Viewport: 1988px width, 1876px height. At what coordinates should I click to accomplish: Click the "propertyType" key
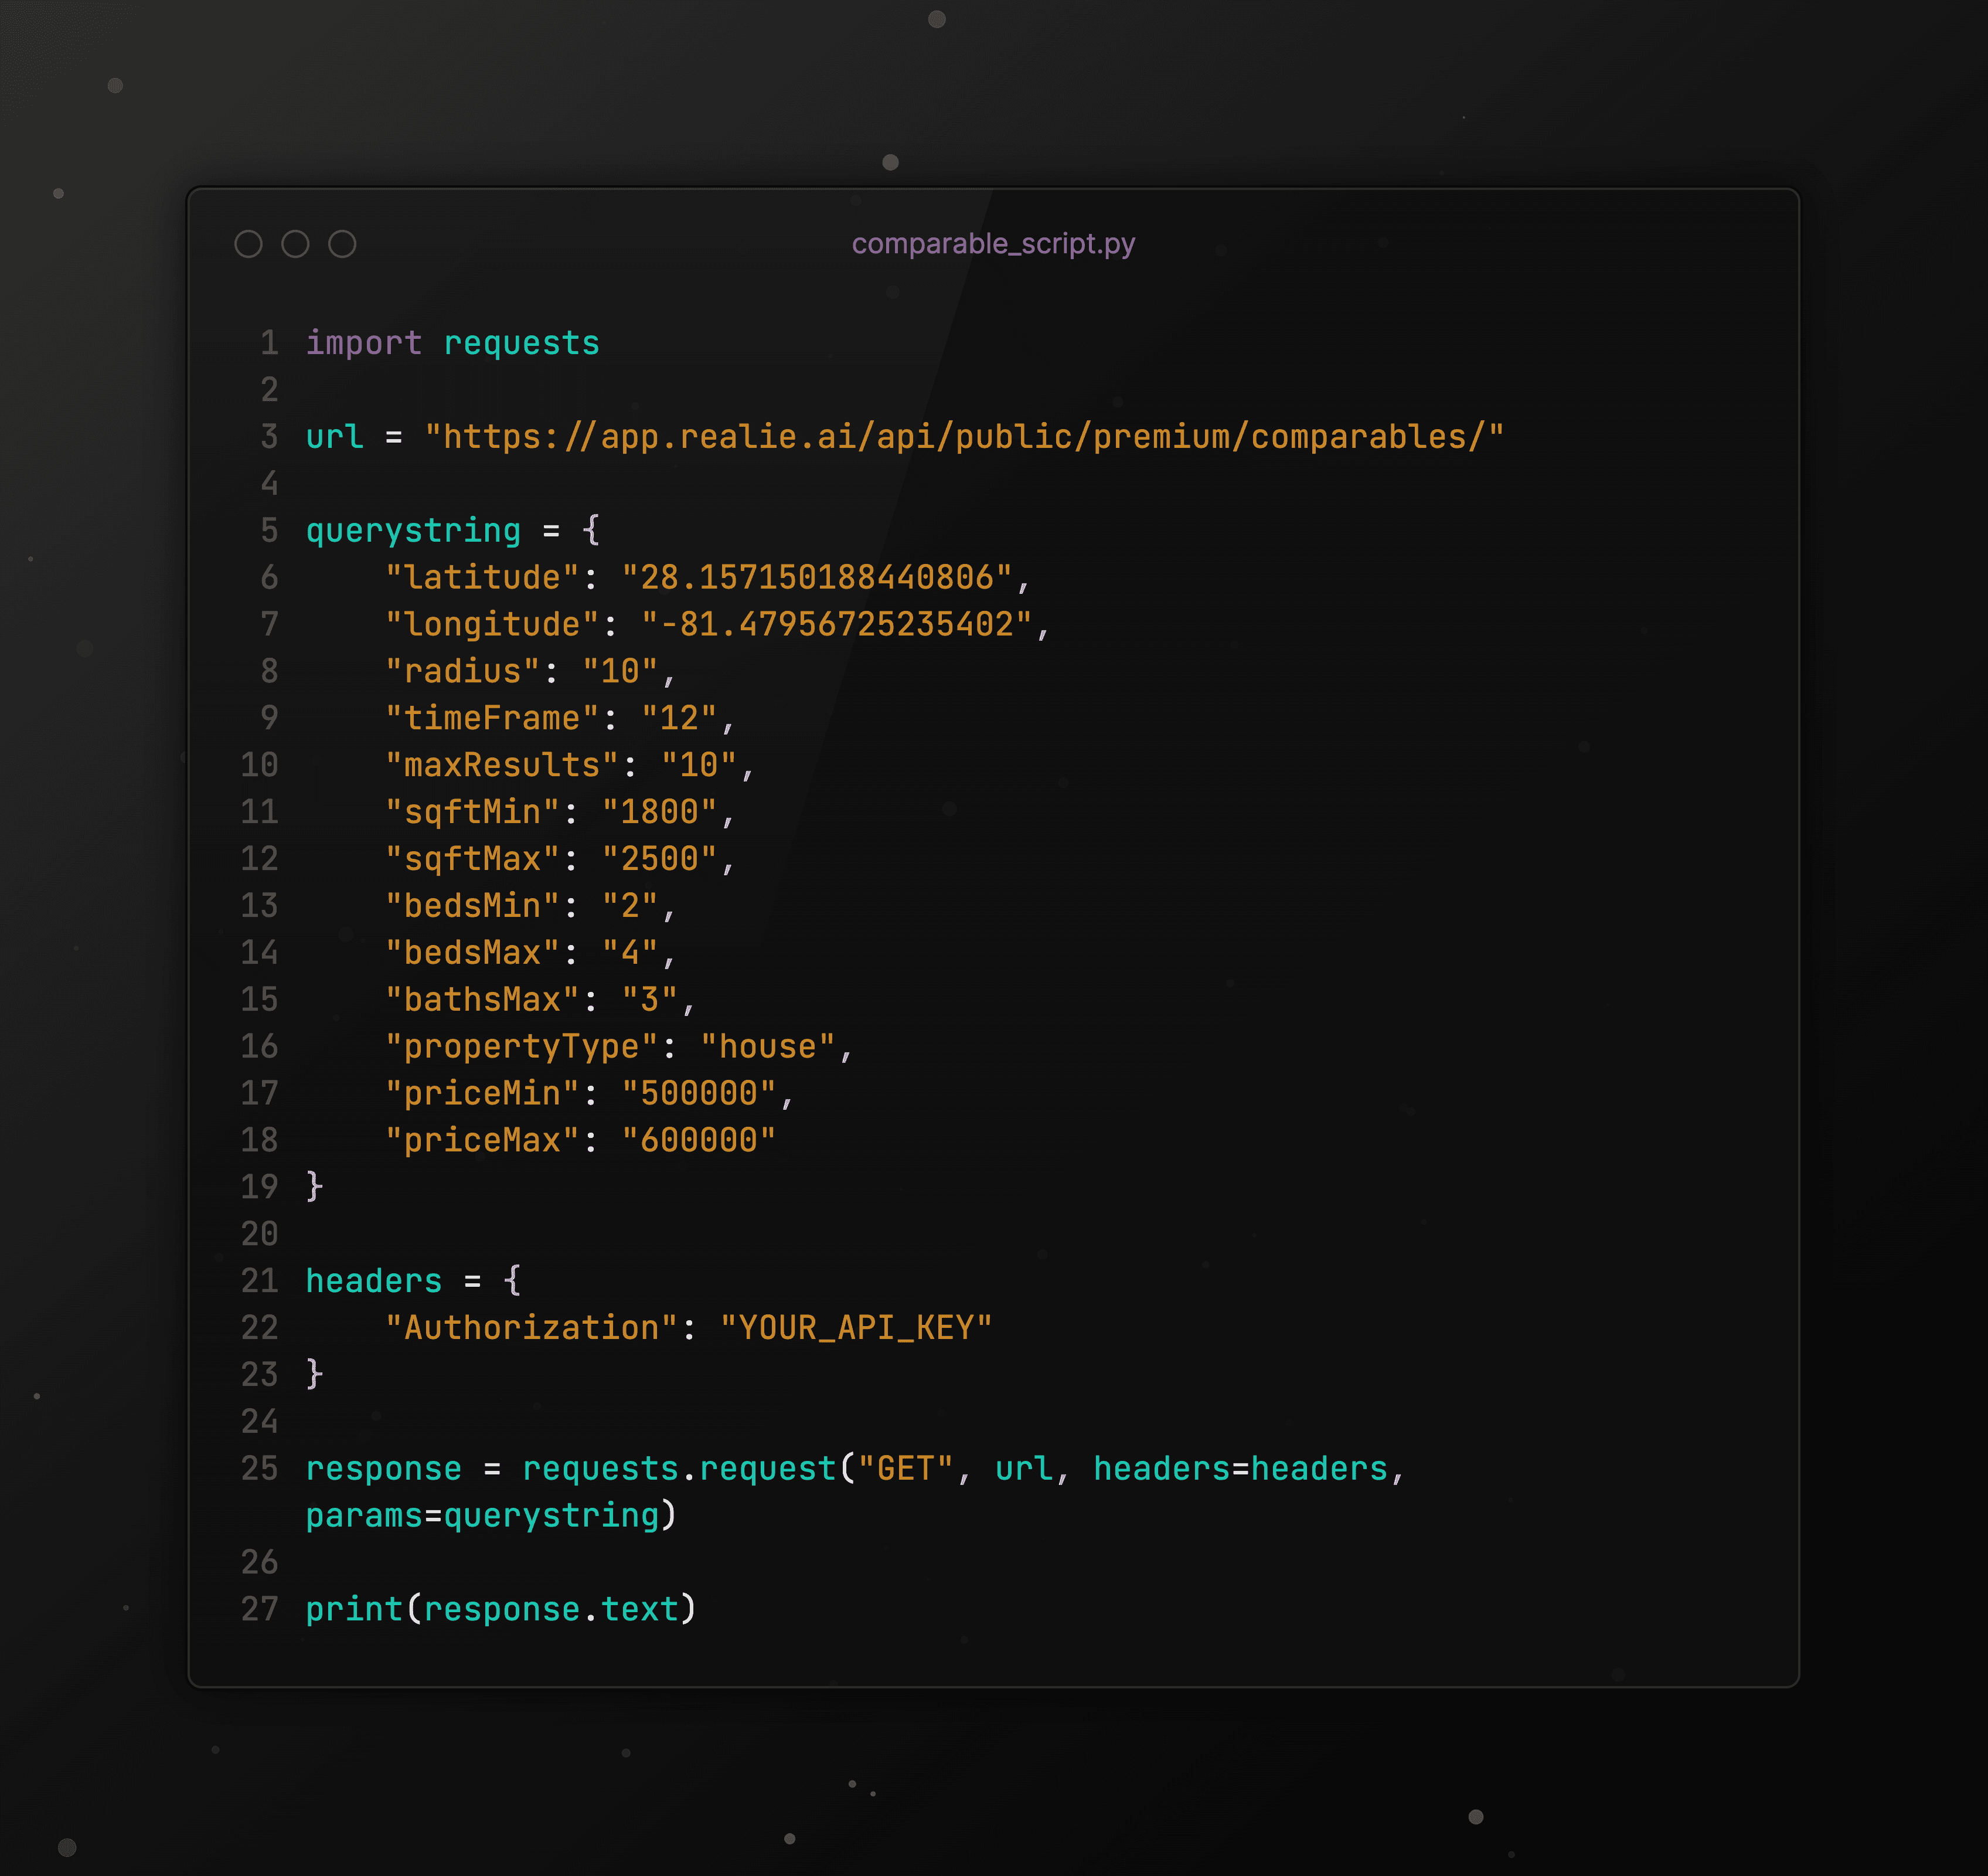(x=521, y=1046)
